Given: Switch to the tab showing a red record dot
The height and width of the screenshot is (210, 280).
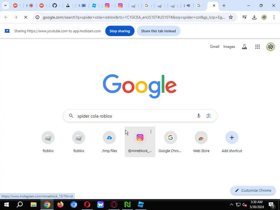Looking at the screenshot, I should (31, 5).
